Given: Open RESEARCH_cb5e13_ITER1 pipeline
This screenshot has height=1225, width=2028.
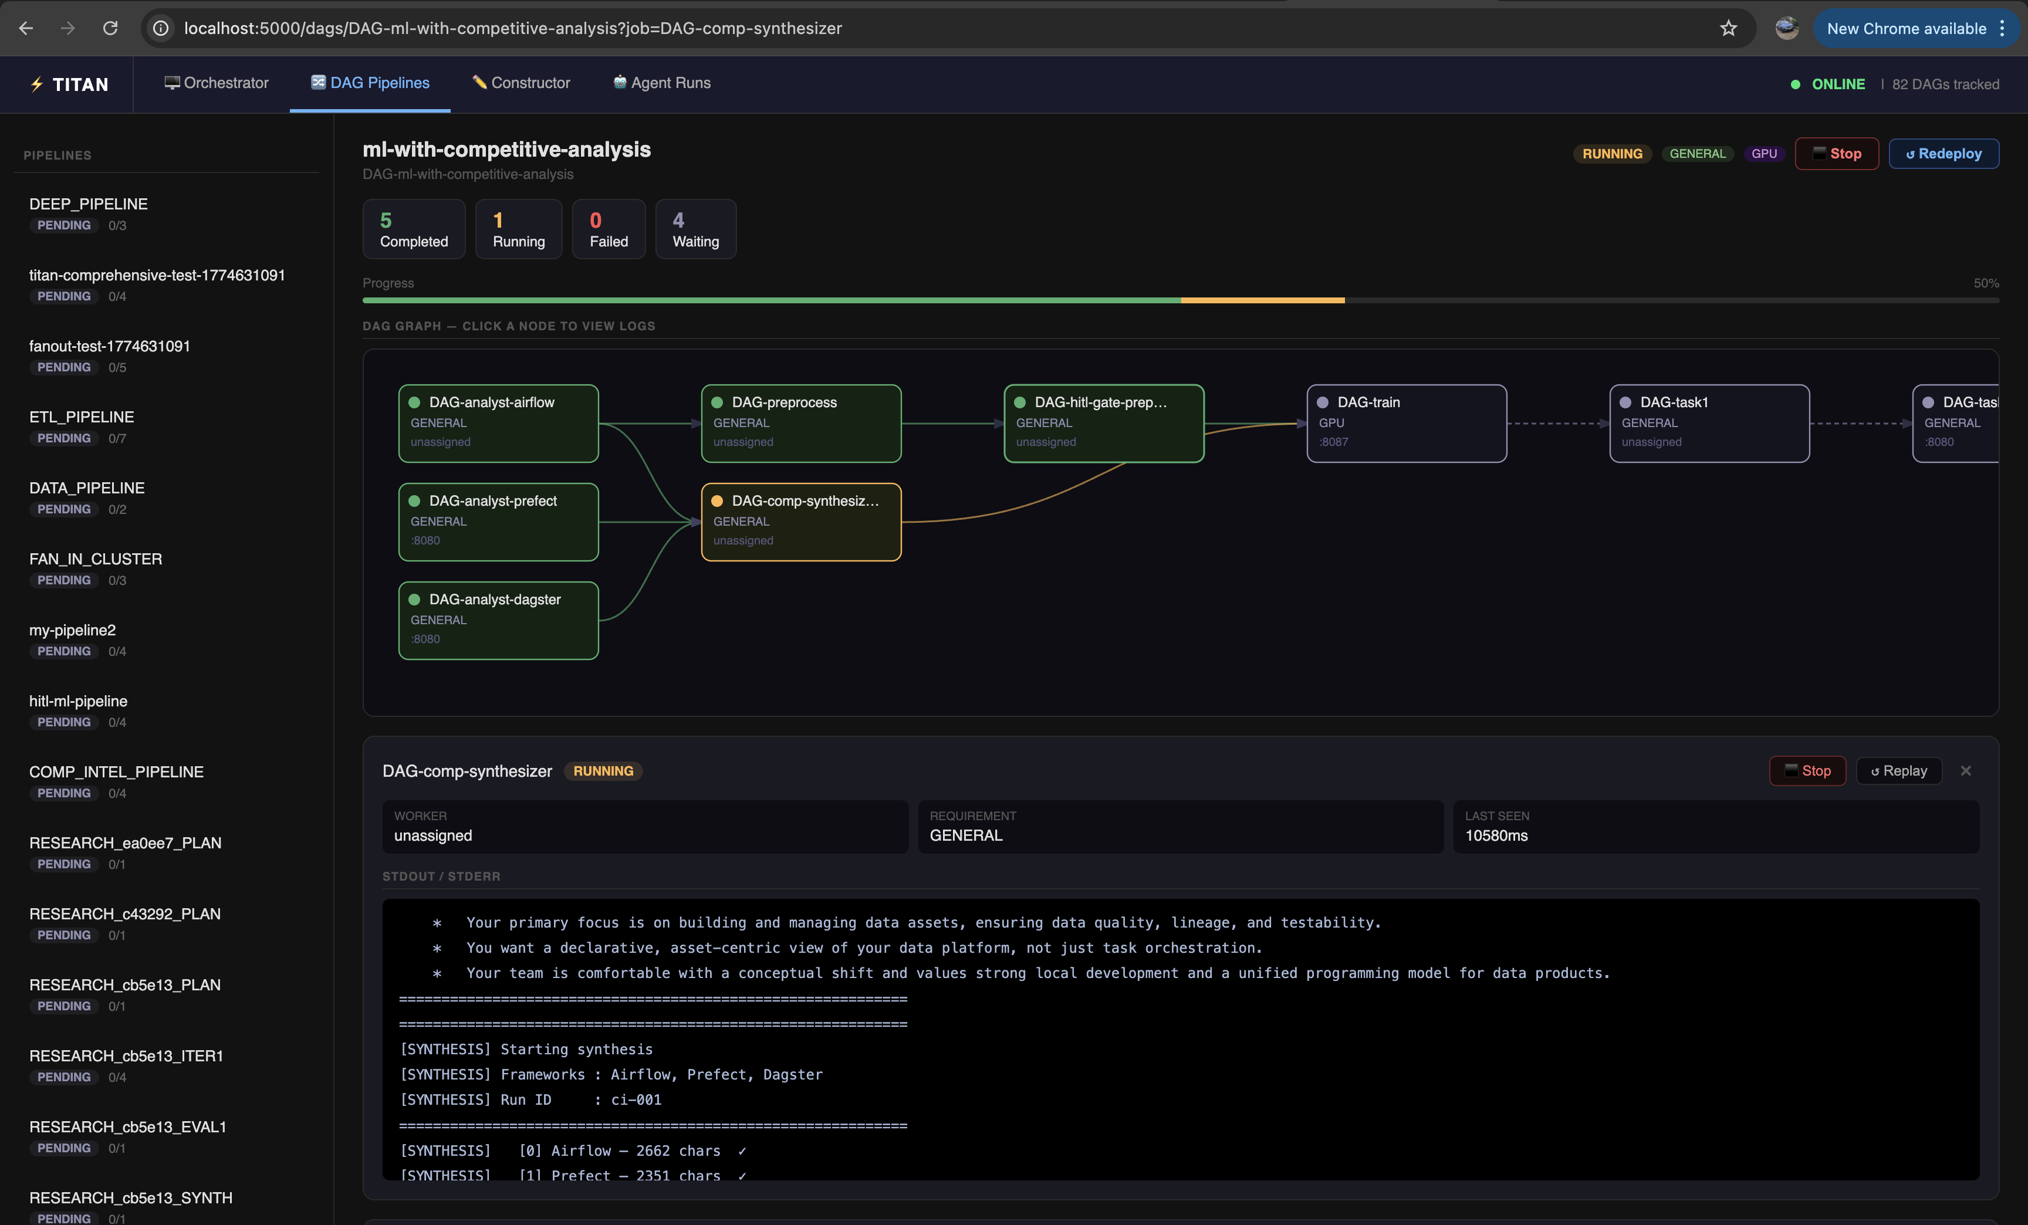Looking at the screenshot, I should click(x=166, y=1065).
